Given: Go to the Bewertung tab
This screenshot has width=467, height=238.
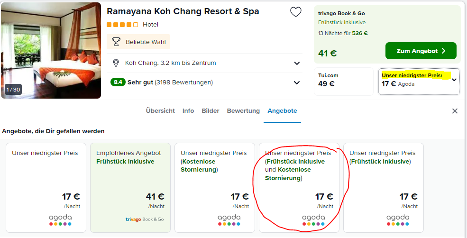Looking at the screenshot, I should [x=243, y=111].
